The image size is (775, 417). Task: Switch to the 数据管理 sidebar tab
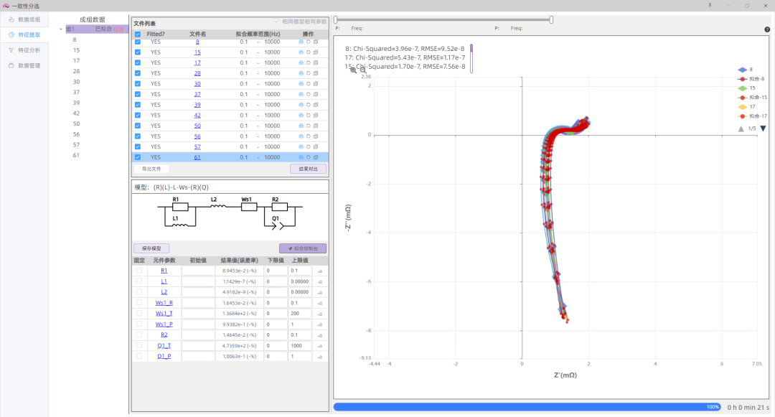pyautogui.click(x=29, y=65)
